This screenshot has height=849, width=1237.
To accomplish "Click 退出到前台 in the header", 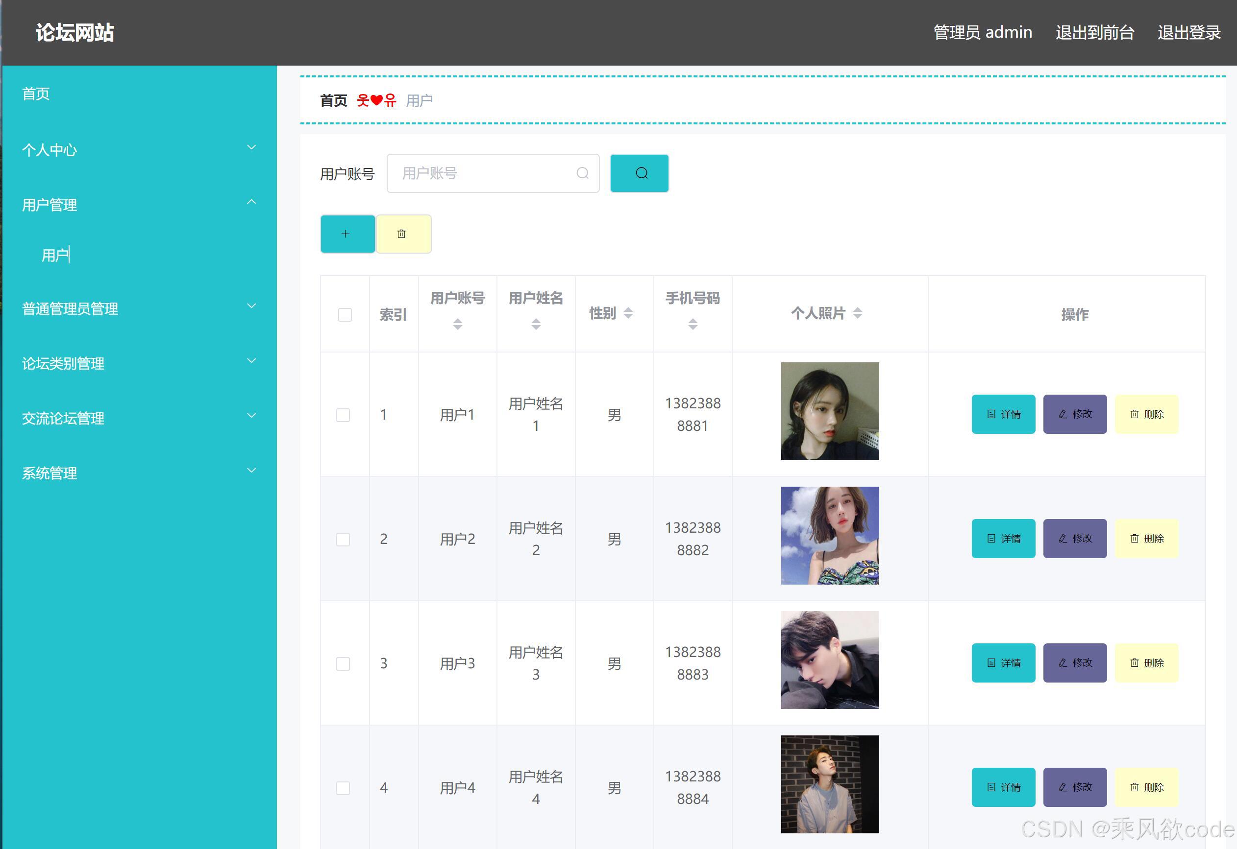I will point(1094,33).
